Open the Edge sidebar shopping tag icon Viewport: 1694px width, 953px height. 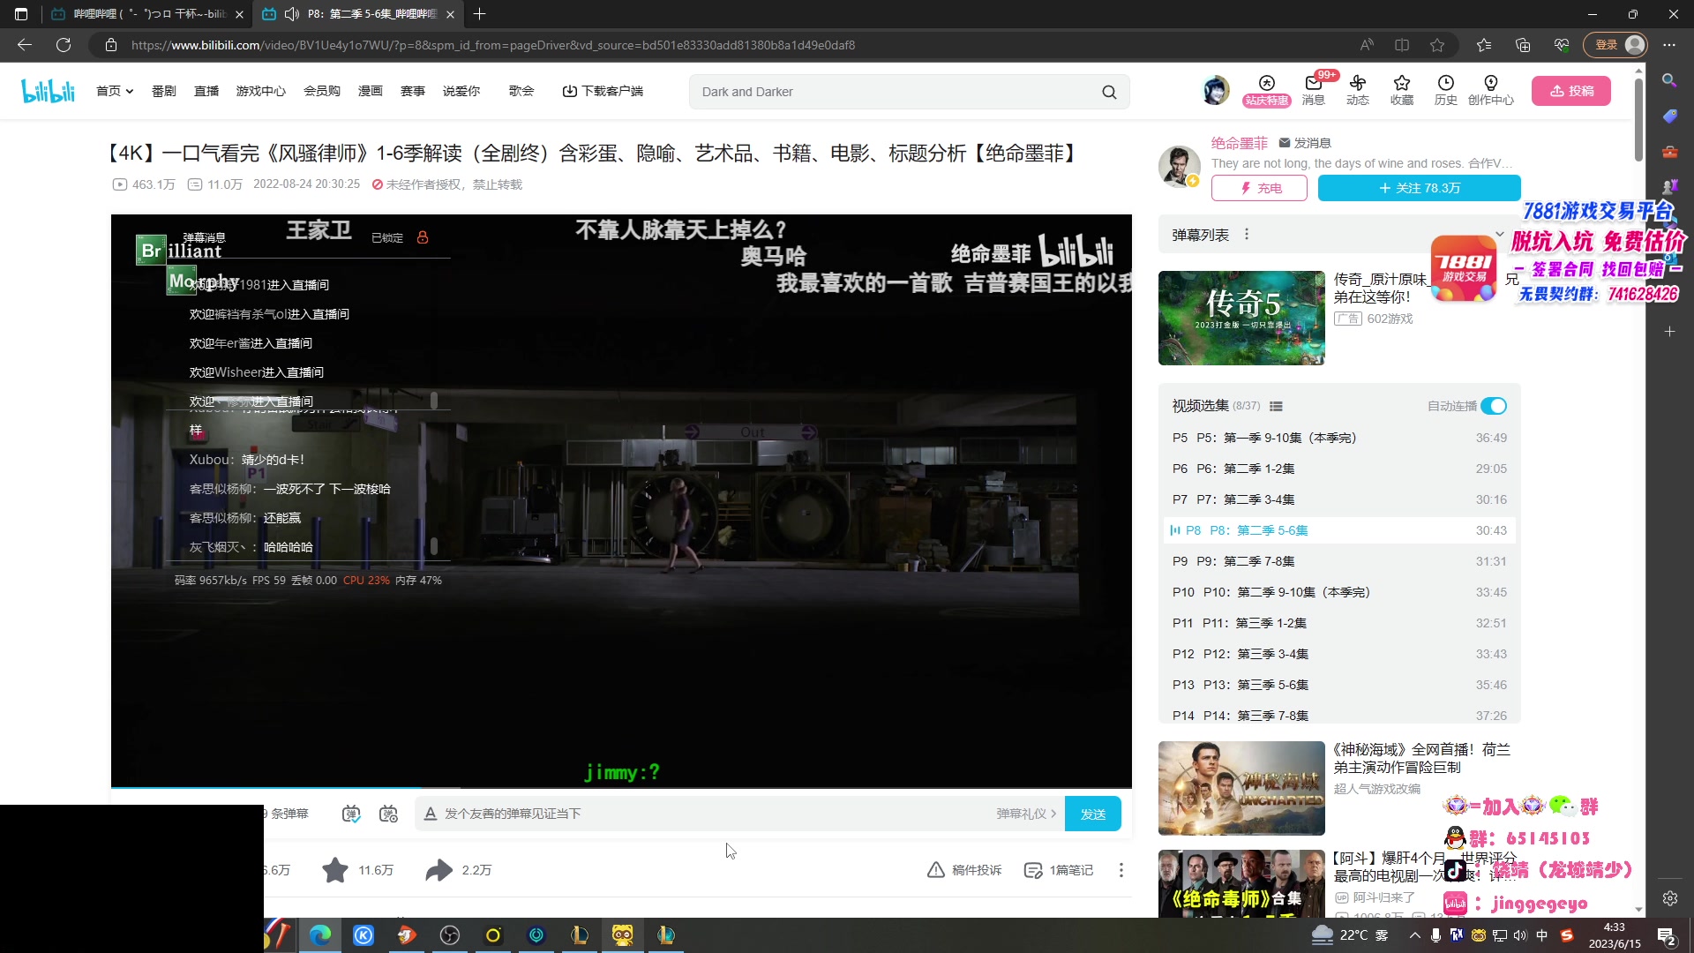[x=1669, y=116]
